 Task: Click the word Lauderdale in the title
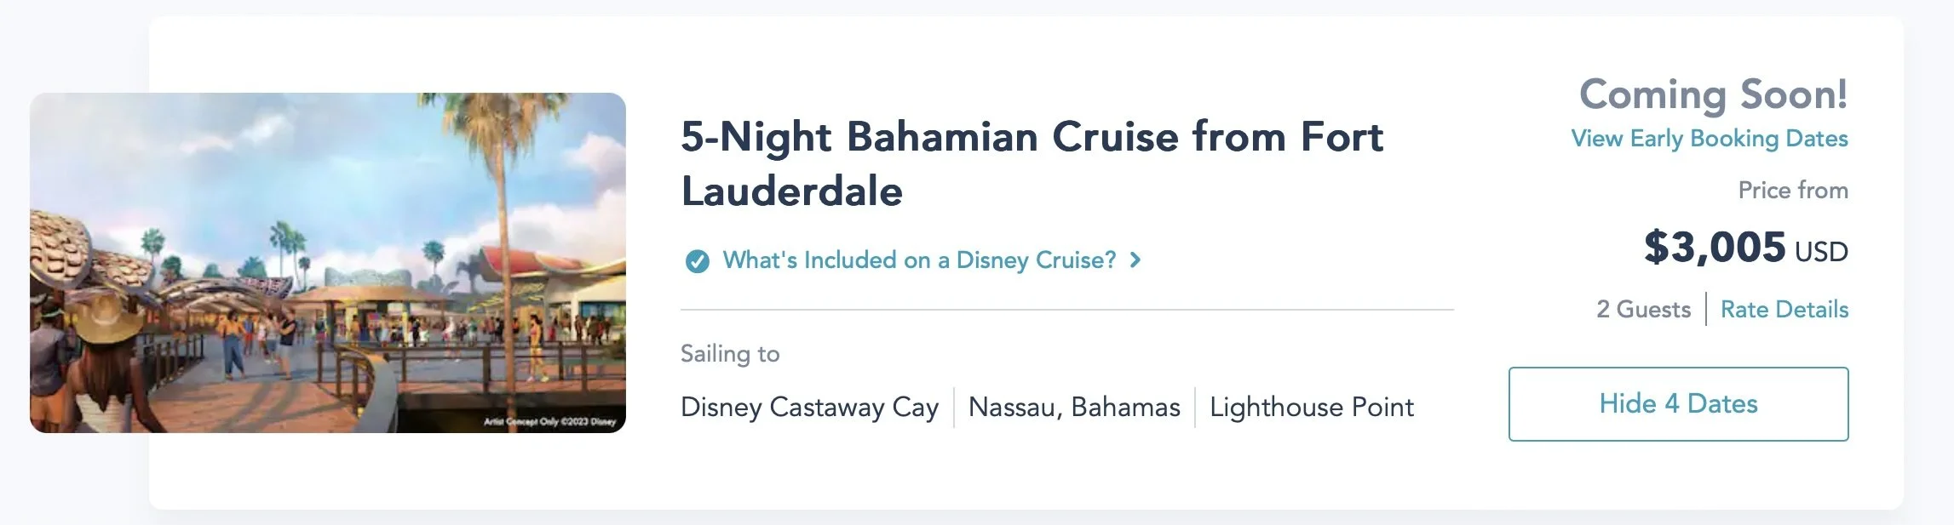pyautogui.click(x=791, y=191)
